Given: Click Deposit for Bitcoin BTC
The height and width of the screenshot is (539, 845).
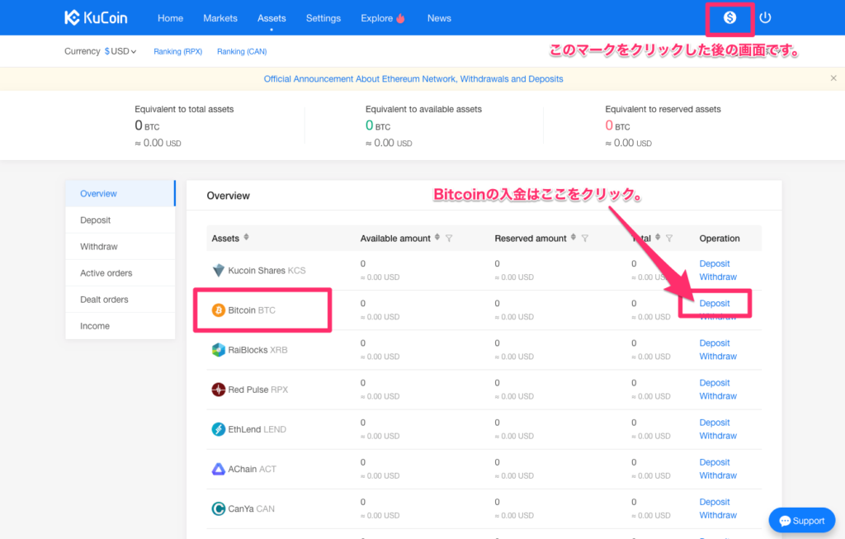Looking at the screenshot, I should [x=715, y=304].
